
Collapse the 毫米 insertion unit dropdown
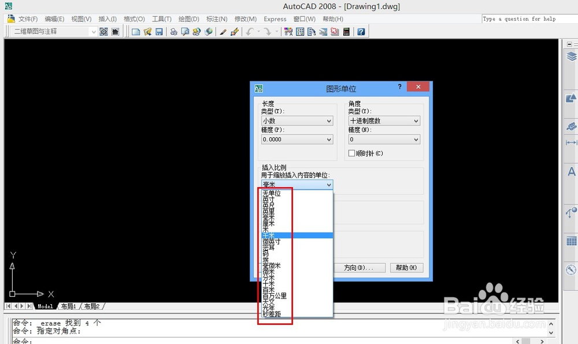[x=297, y=185]
